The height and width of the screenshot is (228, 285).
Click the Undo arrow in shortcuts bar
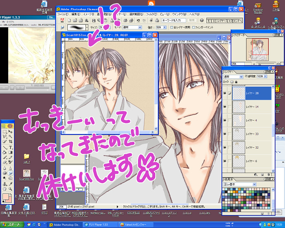138,20
